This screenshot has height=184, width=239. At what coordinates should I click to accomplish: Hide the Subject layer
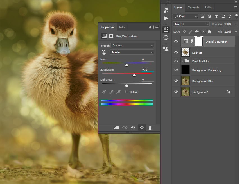coord(176,52)
